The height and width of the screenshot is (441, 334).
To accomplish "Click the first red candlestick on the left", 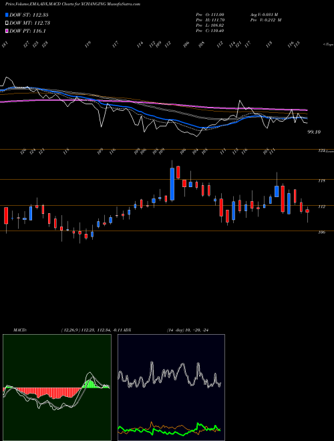I will [6, 215].
